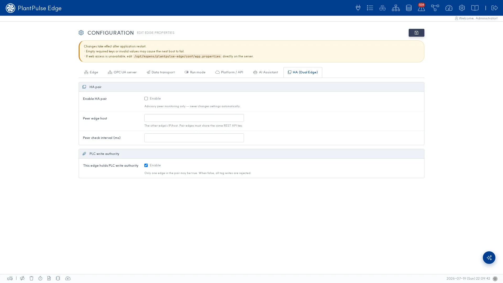Click the Welcome, Administrator! user label
This screenshot has width=503, height=283.
tap(476, 18)
